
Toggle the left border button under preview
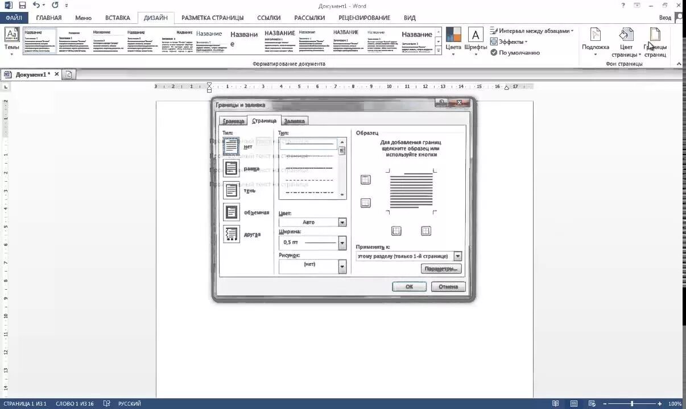point(396,231)
